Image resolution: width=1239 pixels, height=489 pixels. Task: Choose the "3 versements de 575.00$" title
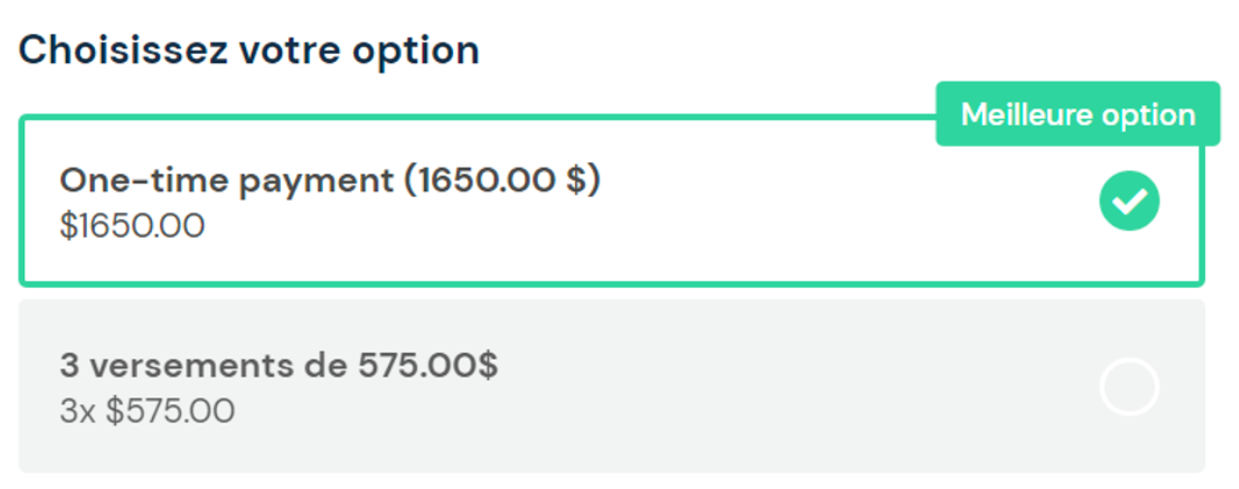point(279,365)
